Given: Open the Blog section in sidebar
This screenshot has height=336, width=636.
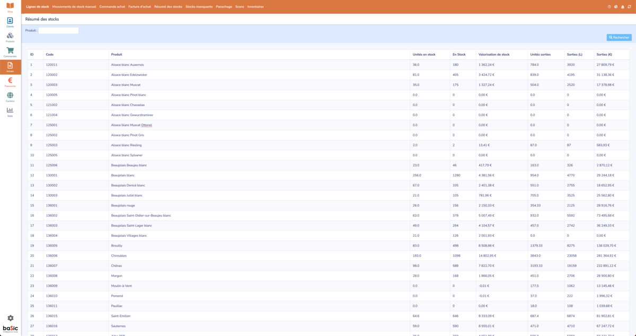Looking at the screenshot, I should click(10, 7).
